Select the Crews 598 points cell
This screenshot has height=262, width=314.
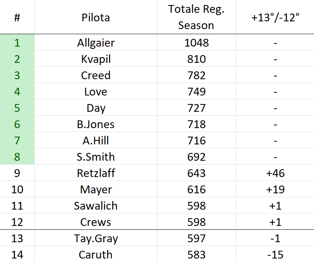pyautogui.click(x=196, y=222)
